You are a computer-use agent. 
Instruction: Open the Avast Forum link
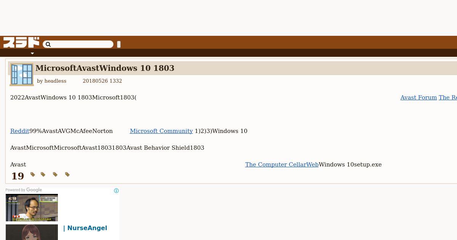[419, 98]
